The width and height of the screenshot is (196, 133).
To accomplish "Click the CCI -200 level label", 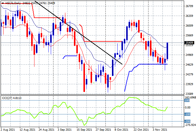I will (187, 121).
